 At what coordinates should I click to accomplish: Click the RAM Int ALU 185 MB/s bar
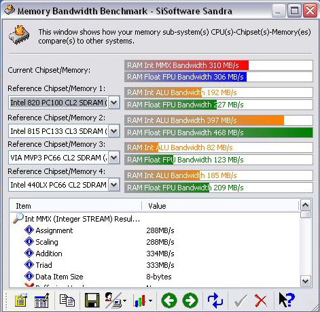click(x=219, y=175)
